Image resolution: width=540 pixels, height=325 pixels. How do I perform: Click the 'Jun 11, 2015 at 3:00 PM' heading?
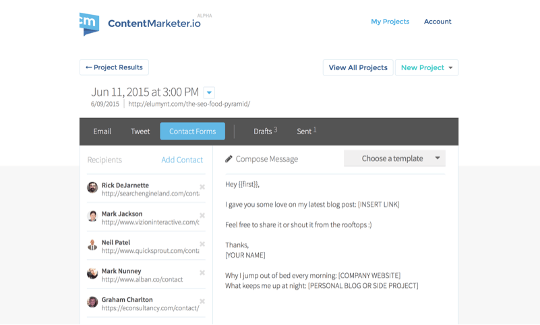(145, 92)
